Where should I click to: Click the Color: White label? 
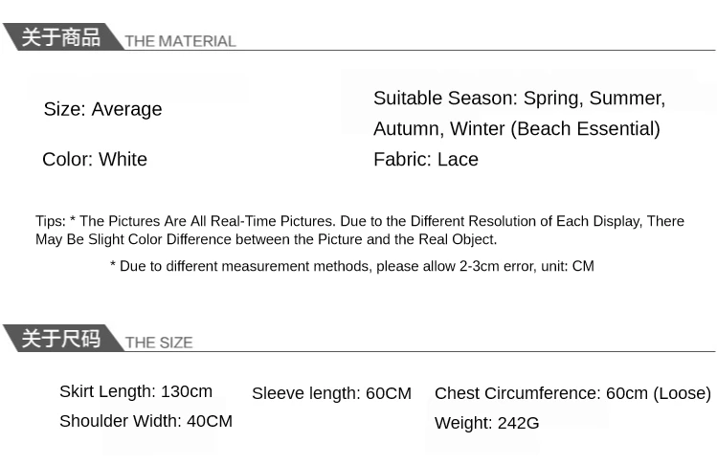95,159
